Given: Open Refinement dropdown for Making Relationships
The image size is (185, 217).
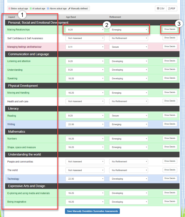Looking at the screenshot, I should tap(129, 30).
